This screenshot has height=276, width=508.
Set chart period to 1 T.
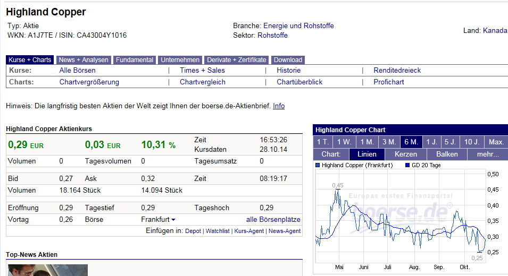click(323, 142)
